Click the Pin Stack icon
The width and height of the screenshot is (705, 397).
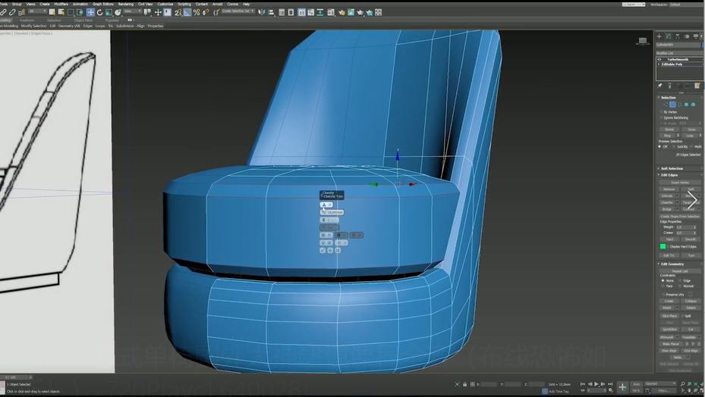pyautogui.click(x=660, y=86)
